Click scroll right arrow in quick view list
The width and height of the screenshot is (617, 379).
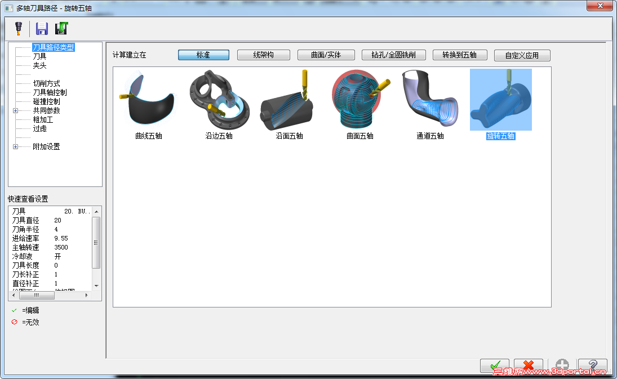87,295
